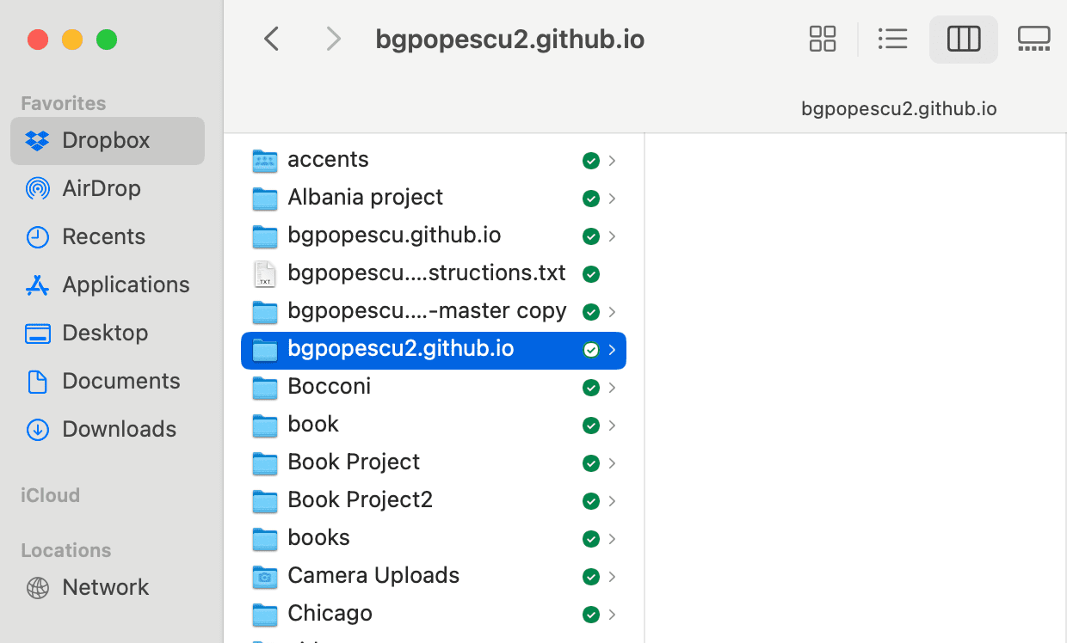This screenshot has height=643, width=1067.
Task: Open Dropbox in sidebar
Action: coord(107,140)
